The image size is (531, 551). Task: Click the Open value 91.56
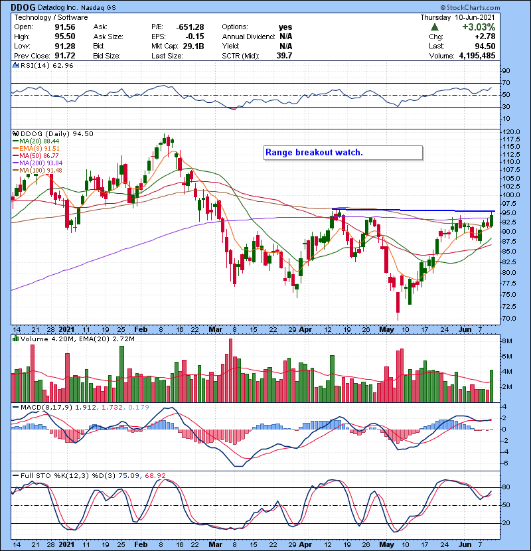point(65,27)
